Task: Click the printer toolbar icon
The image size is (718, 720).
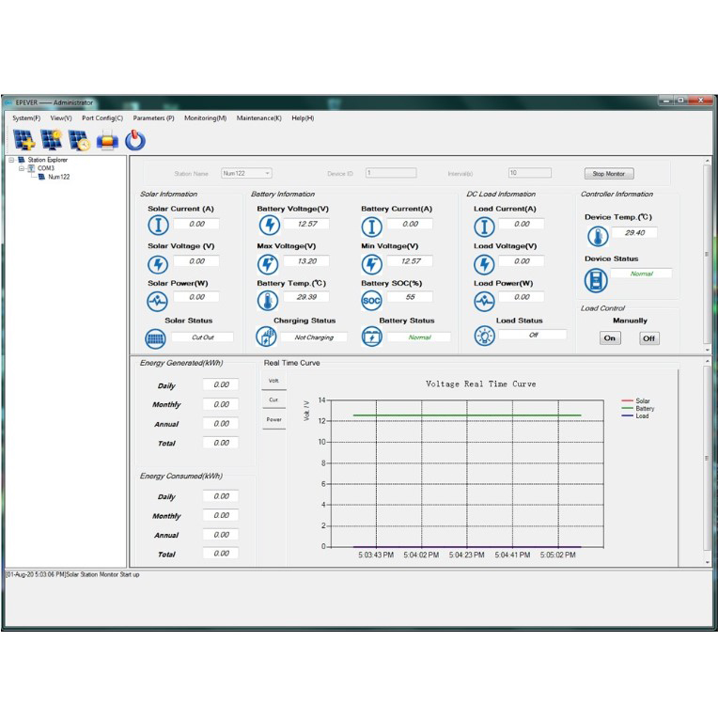Action: [107, 140]
